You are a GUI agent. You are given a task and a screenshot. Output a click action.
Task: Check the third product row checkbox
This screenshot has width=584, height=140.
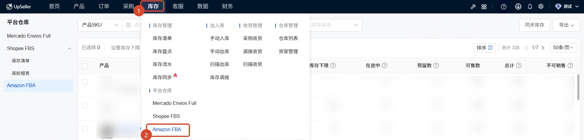click(85, 129)
